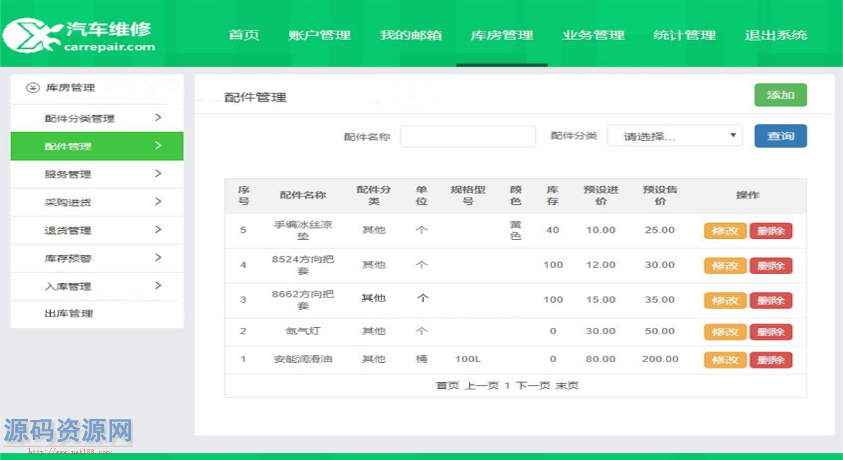
Task: Open 库存预警 in the sidebar
Action: pos(68,259)
